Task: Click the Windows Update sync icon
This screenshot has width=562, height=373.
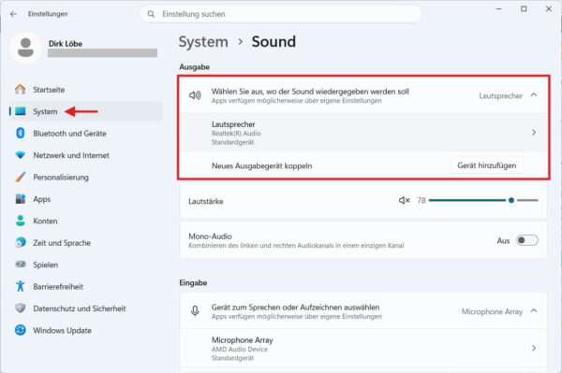Action: click(21, 330)
